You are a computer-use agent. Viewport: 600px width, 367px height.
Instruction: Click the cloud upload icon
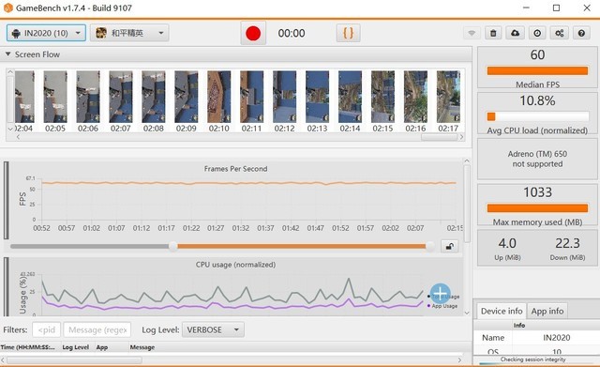515,34
